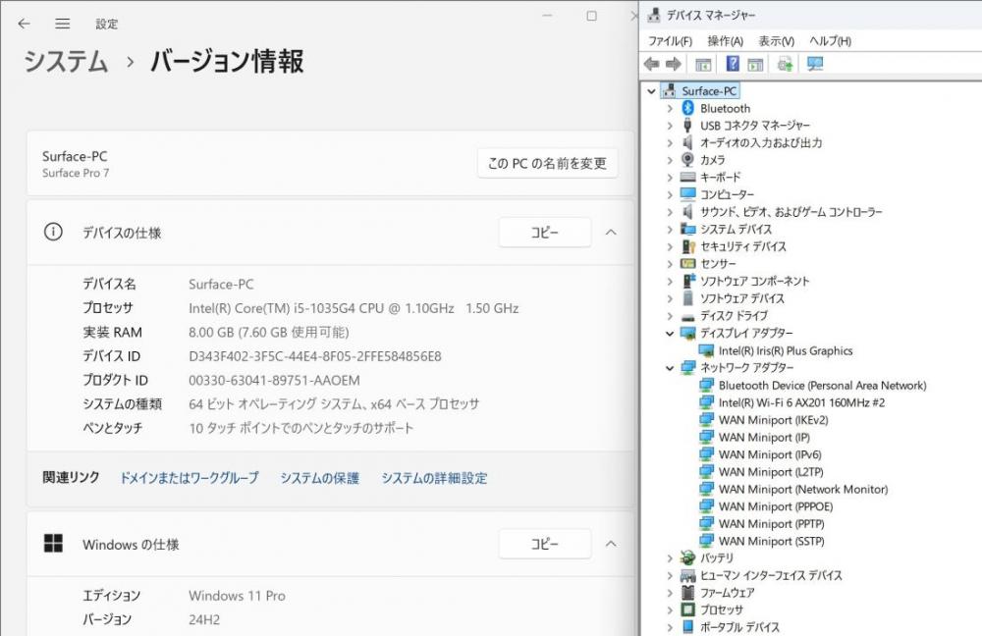Select the プロセッサ CPU icon
982x636 pixels.
point(687,609)
